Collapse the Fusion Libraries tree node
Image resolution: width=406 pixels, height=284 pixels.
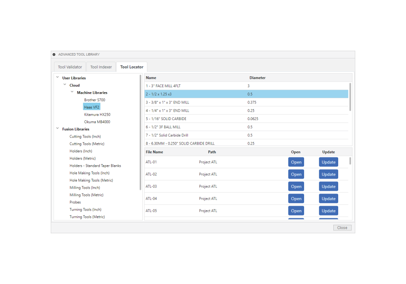tap(57, 129)
